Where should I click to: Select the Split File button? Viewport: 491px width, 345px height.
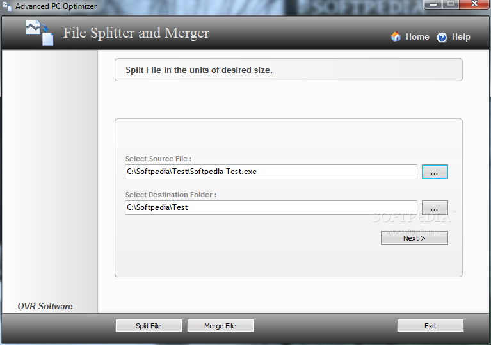pos(149,326)
